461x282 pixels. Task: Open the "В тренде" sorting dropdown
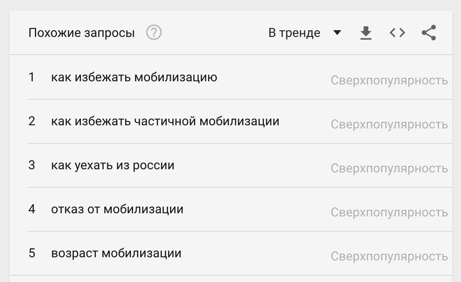(294, 33)
